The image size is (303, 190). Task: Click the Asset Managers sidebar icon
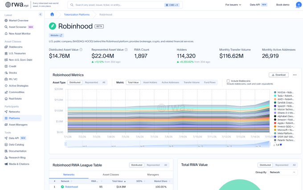point(6,125)
